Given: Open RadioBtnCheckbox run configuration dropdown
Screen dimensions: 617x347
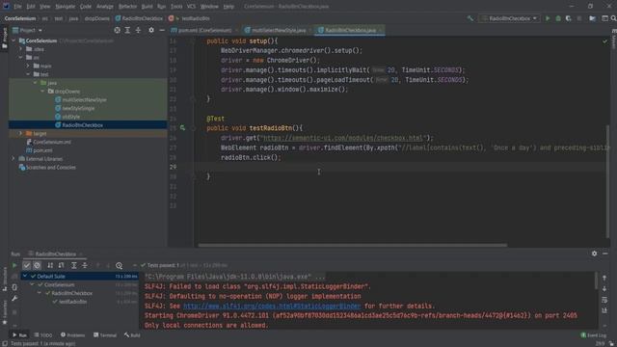Looking at the screenshot, I should [509, 18].
